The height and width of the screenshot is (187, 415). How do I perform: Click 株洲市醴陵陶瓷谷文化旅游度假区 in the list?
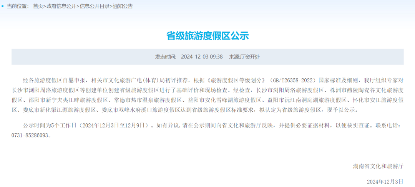click(x=361, y=90)
